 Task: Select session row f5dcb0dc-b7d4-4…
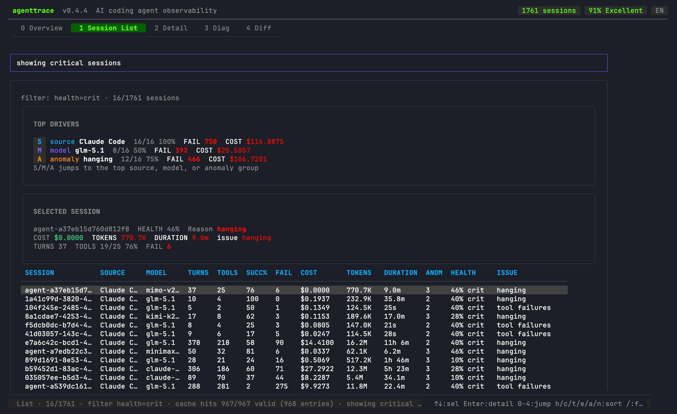pos(294,325)
